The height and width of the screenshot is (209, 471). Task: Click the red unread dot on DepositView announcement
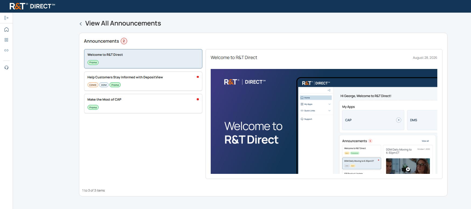pyautogui.click(x=198, y=77)
